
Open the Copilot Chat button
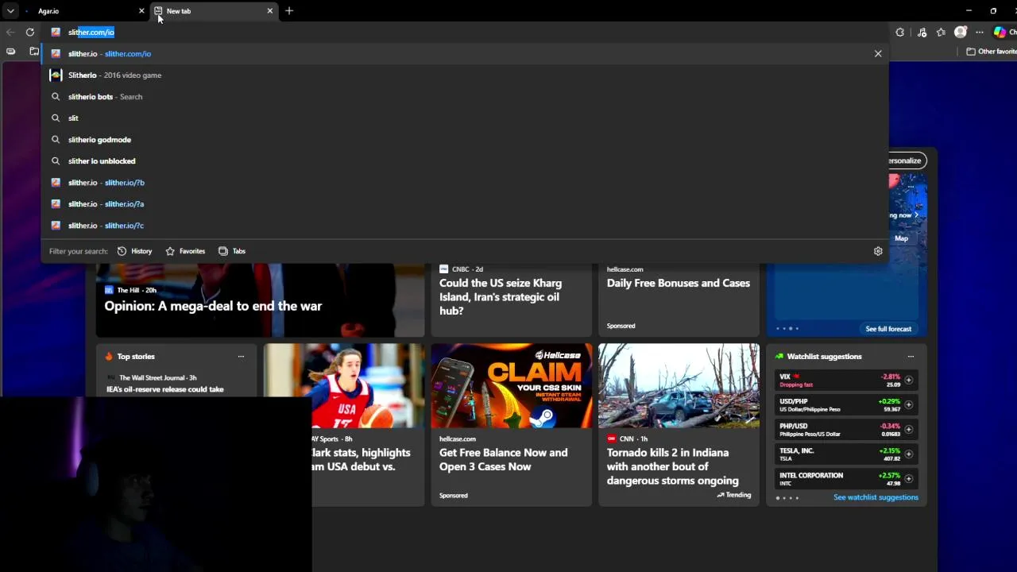[x=1003, y=33]
